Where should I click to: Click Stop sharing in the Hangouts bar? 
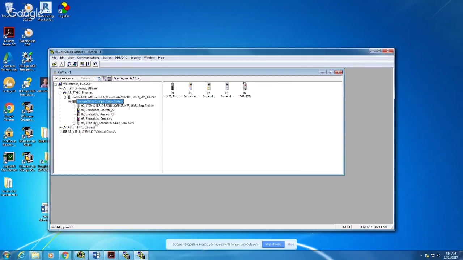point(273,244)
